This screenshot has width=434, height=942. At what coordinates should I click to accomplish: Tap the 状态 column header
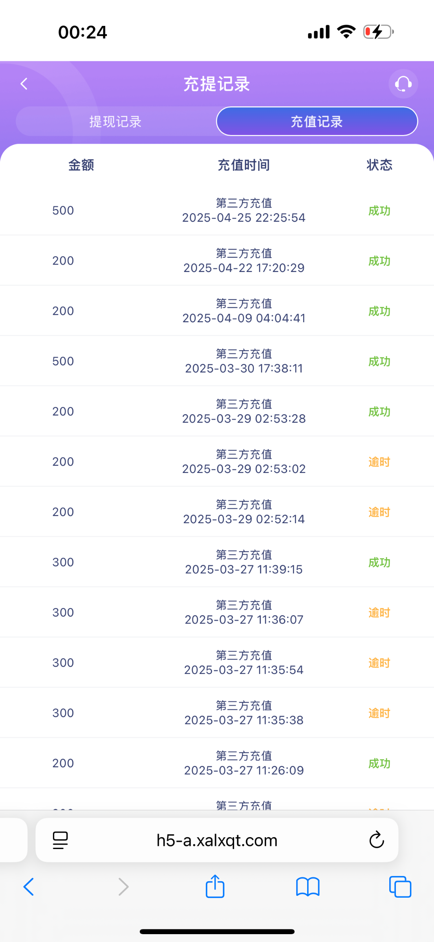pos(379,165)
